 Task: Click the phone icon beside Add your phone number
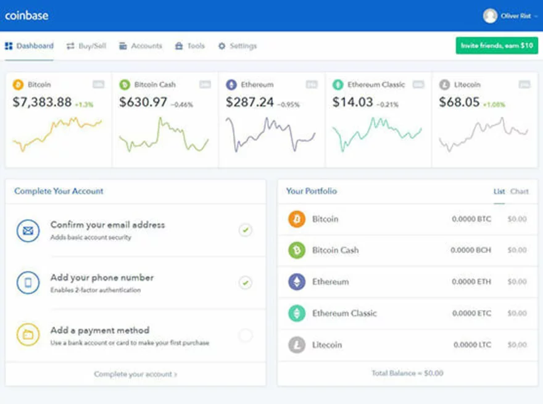pos(28,283)
